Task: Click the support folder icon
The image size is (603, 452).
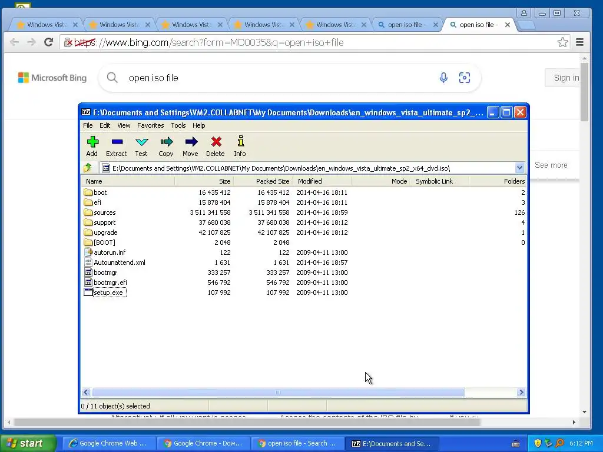Action: point(88,222)
